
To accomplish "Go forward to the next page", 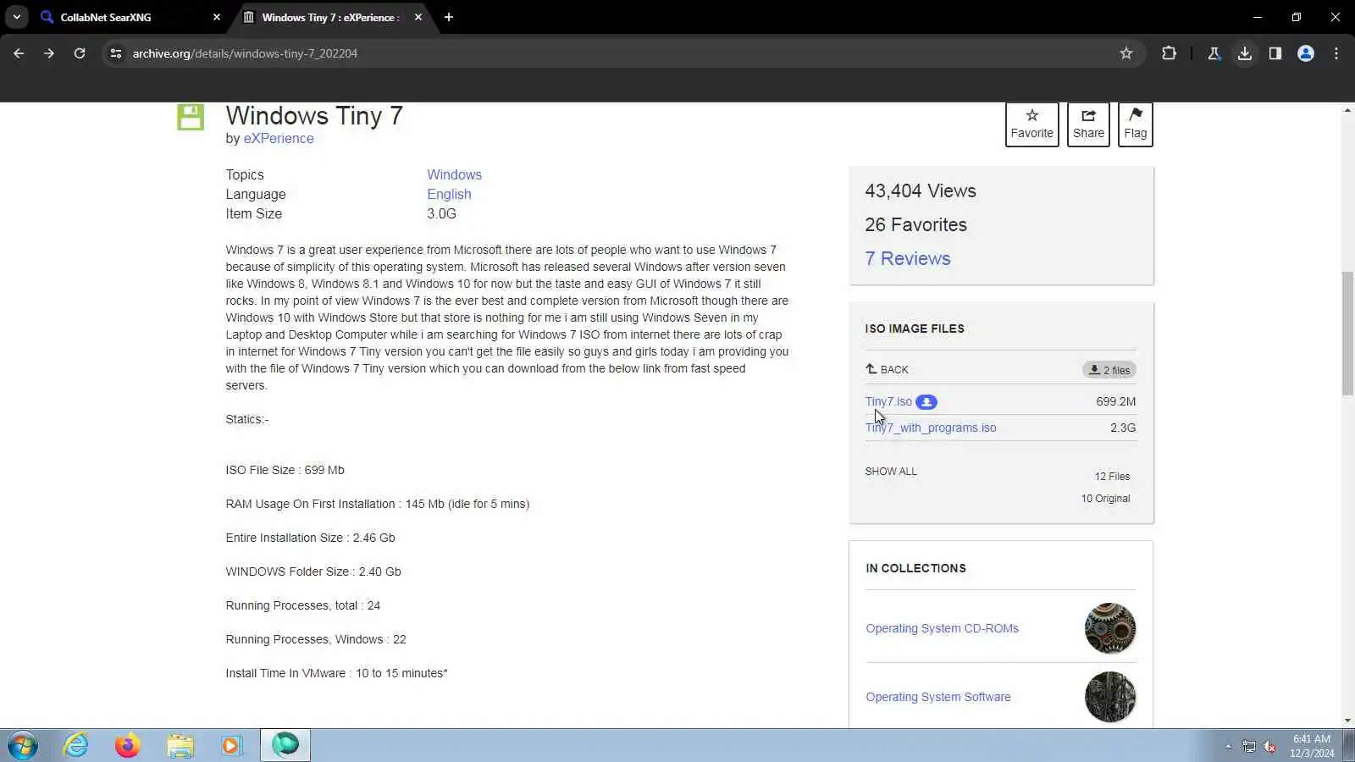I will tap(49, 53).
